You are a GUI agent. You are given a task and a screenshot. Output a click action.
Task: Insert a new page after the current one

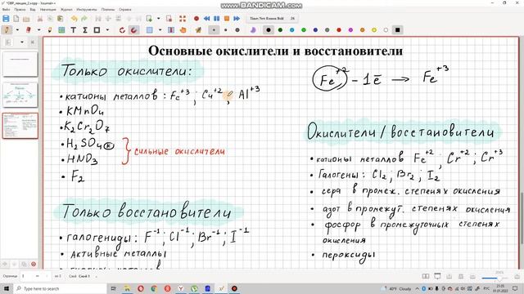(x=149, y=19)
